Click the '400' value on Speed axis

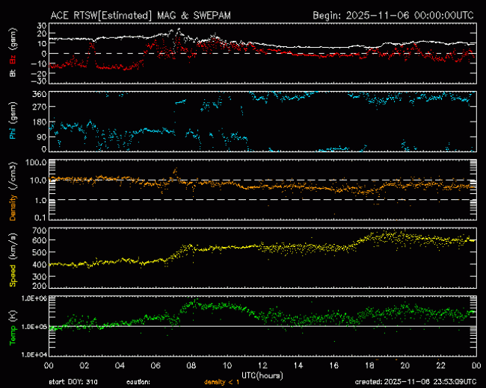pos(40,265)
